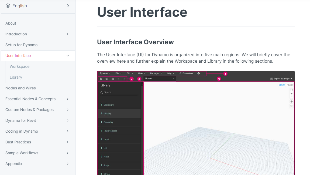Open the Nodes and Wires page
Image resolution: width=310 pixels, height=175 pixels.
click(20, 88)
